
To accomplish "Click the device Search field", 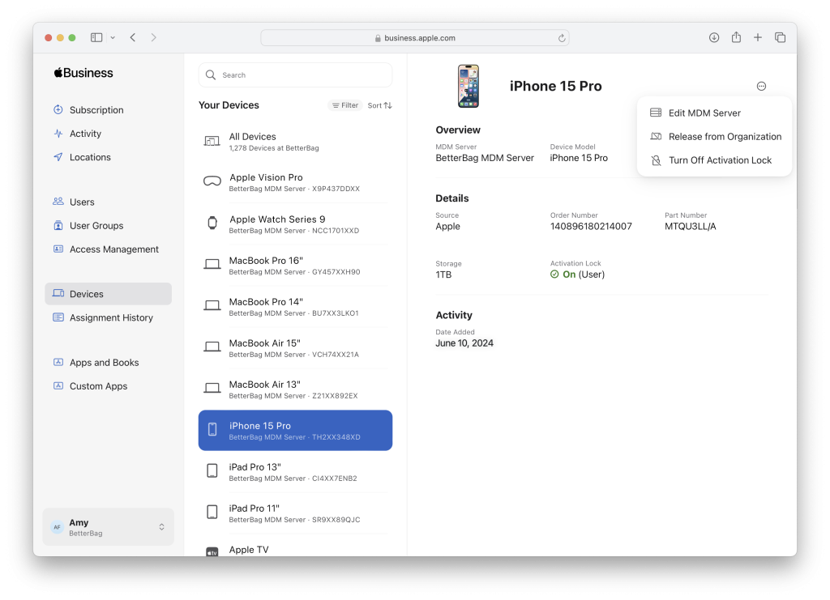I will point(296,75).
